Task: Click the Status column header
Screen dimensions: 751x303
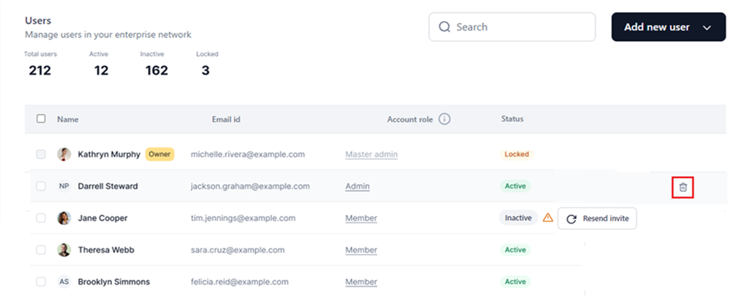Action: coord(512,119)
